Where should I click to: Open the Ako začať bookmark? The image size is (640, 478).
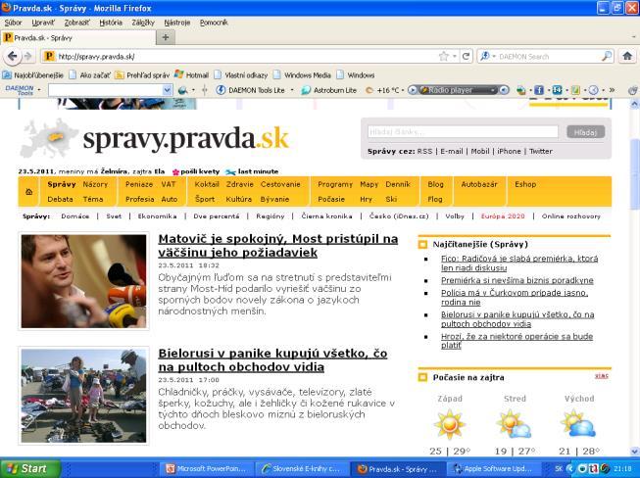click(90, 75)
